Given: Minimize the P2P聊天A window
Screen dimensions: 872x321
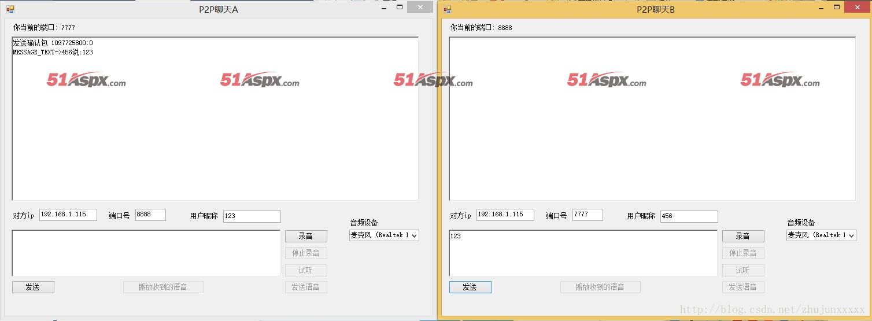Looking at the screenshot, I should [x=385, y=8].
